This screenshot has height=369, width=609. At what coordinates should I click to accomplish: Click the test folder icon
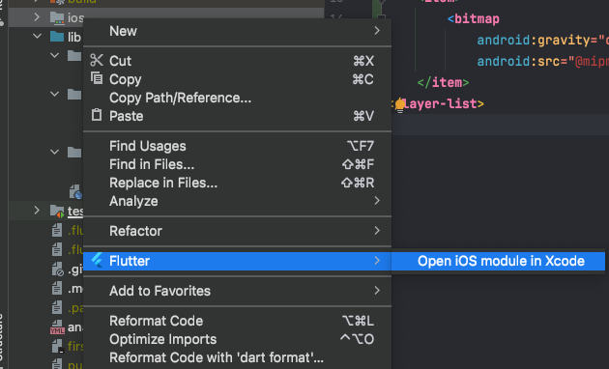57,212
